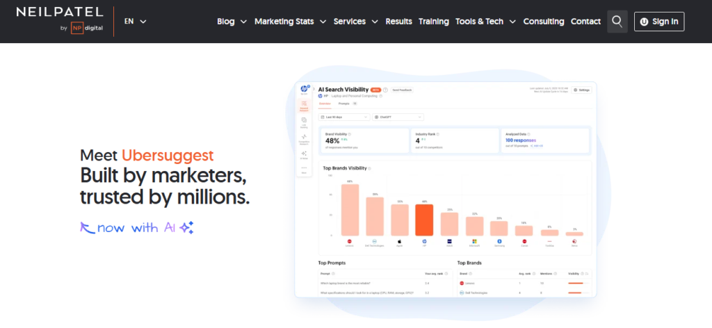Go to the Results nav item
The height and width of the screenshot is (328, 712).
pyautogui.click(x=398, y=22)
